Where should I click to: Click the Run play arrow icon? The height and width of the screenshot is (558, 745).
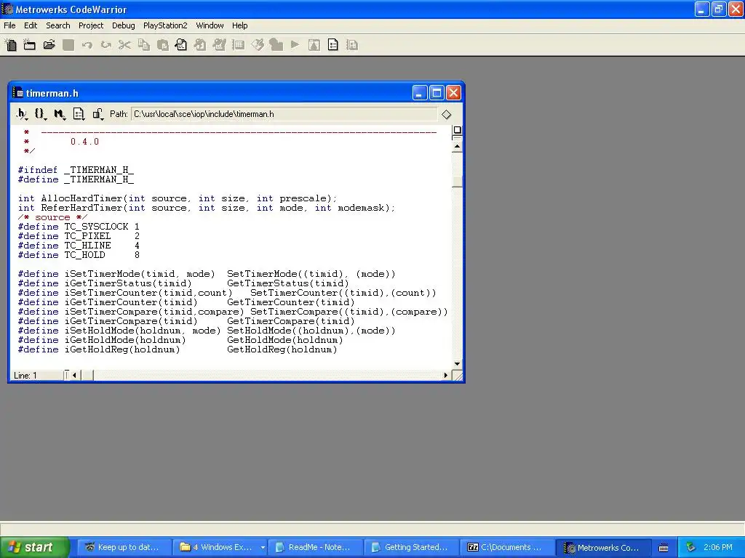pos(295,44)
